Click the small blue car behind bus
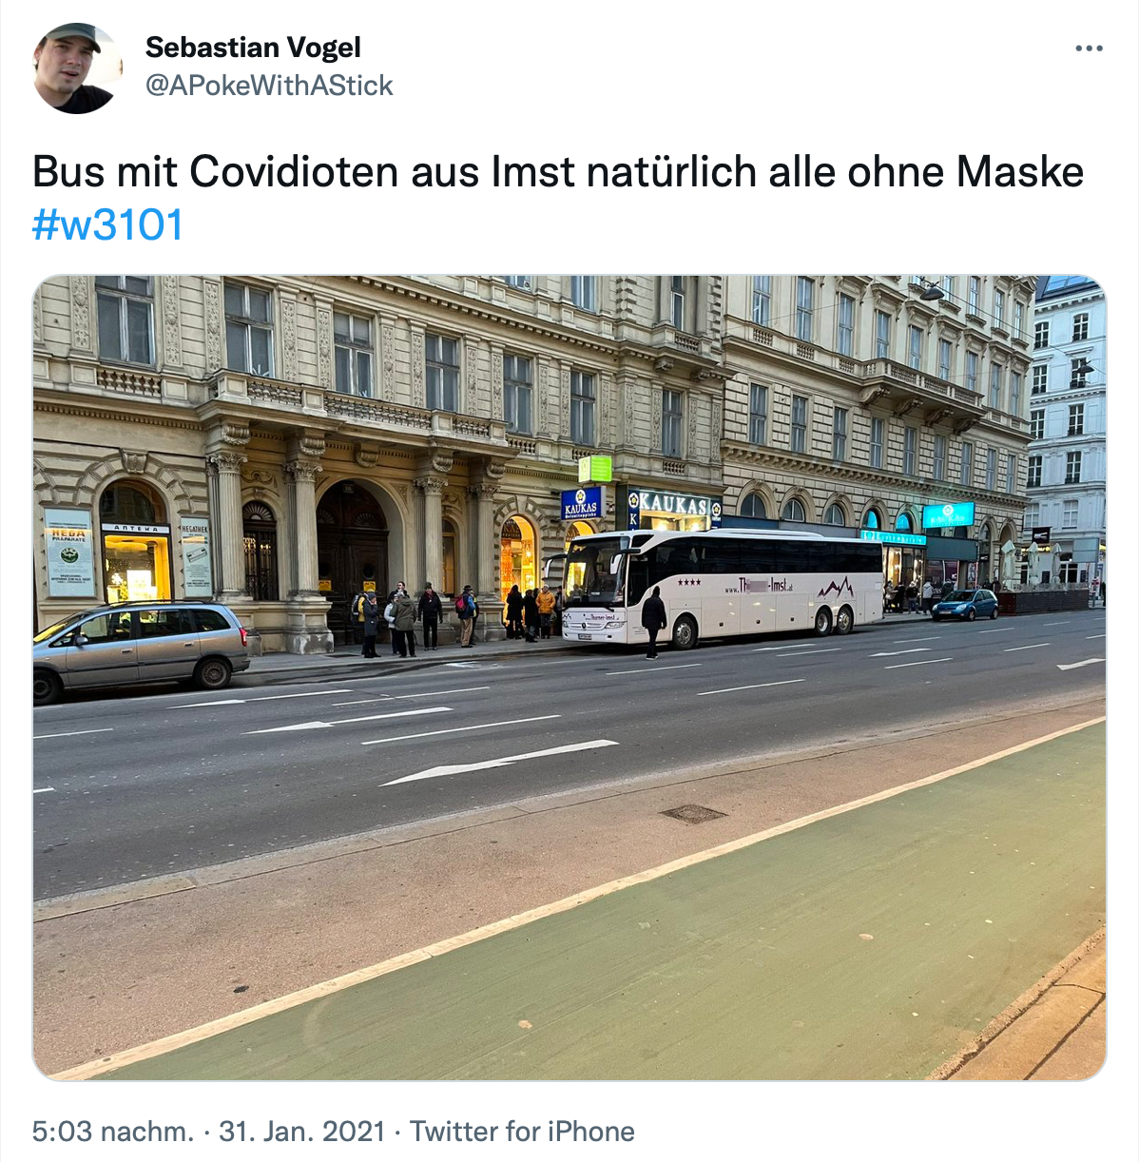 964,605
